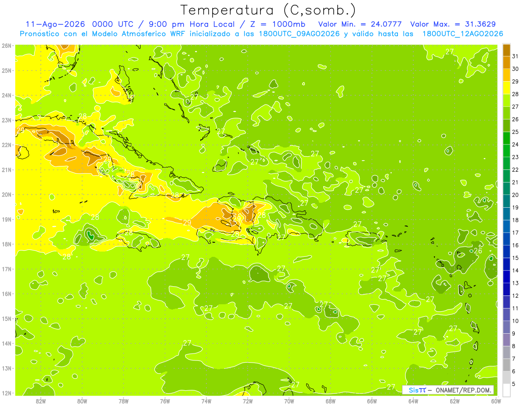527x407 pixels.
Task: Click the 62W longitude axis label
Action: [x=455, y=401]
